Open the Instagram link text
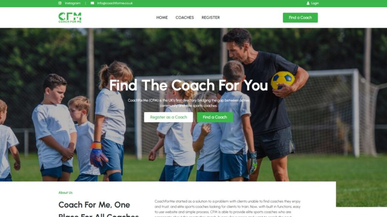This screenshot has height=217, width=387. pos(73,3)
